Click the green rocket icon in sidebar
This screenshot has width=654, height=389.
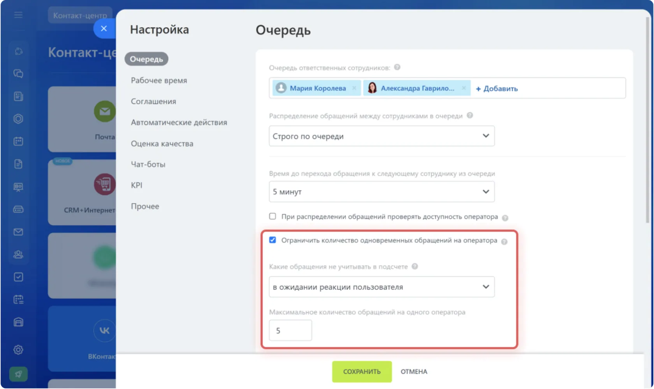tap(18, 374)
